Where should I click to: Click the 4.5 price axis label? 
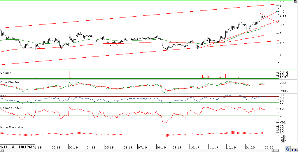point(282,11)
